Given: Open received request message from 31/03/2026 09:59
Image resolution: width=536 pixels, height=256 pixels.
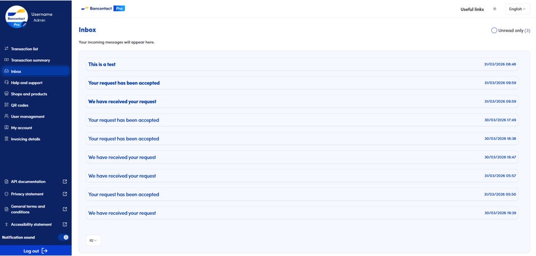Looking at the screenshot, I should (302, 101).
